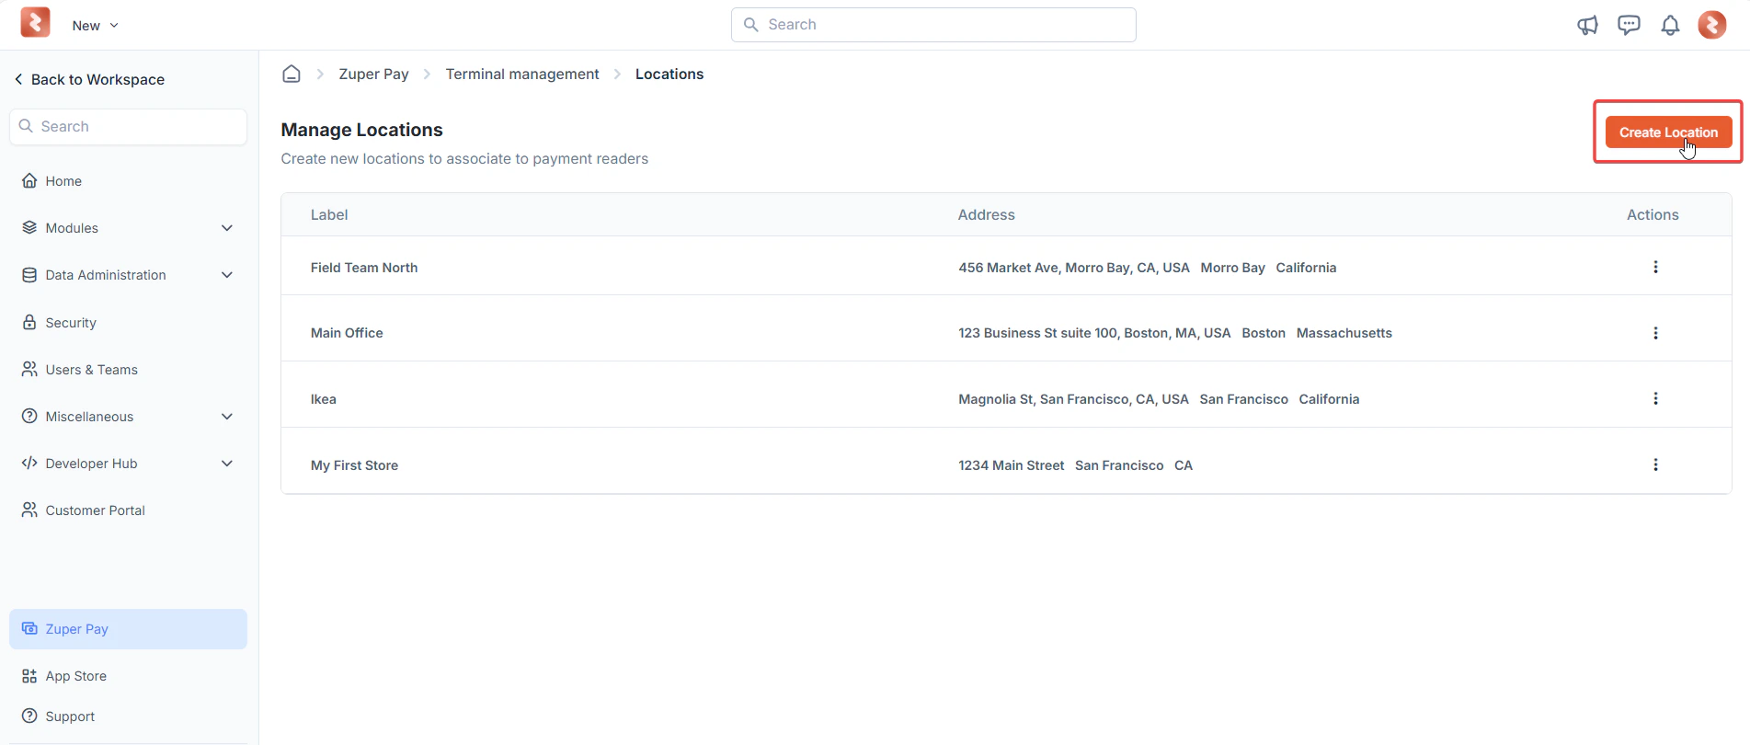Click the Security lock icon

click(29, 322)
